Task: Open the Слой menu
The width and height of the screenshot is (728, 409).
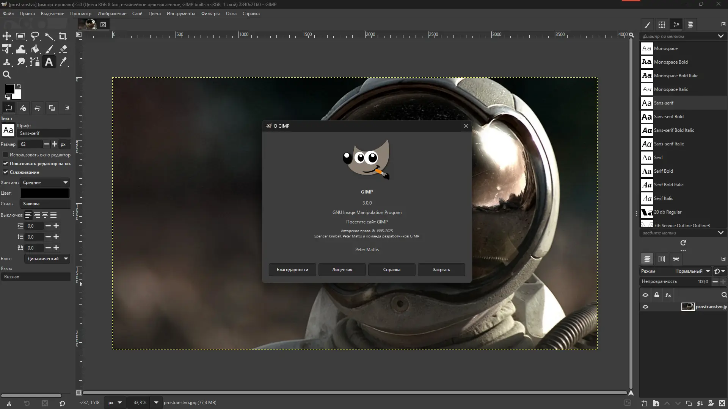Action: [137, 14]
